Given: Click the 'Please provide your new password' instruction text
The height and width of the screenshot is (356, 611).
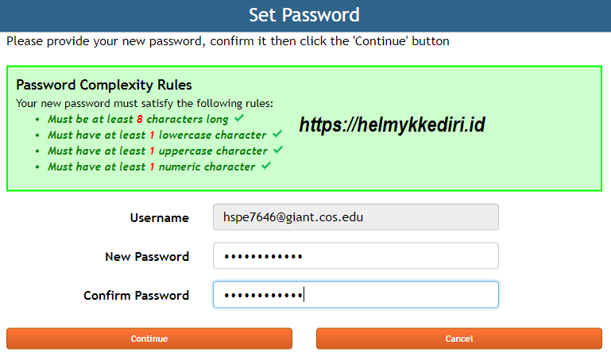Looking at the screenshot, I should [x=227, y=41].
